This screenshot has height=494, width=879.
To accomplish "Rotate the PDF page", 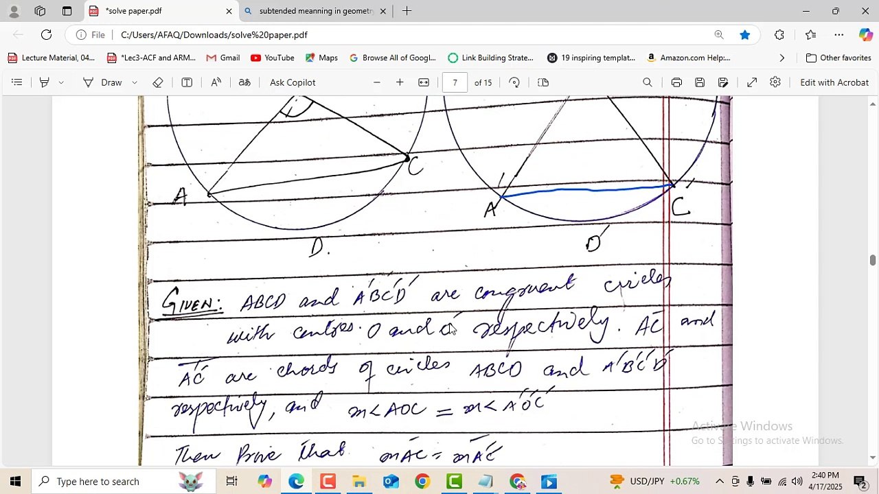I will click(514, 82).
